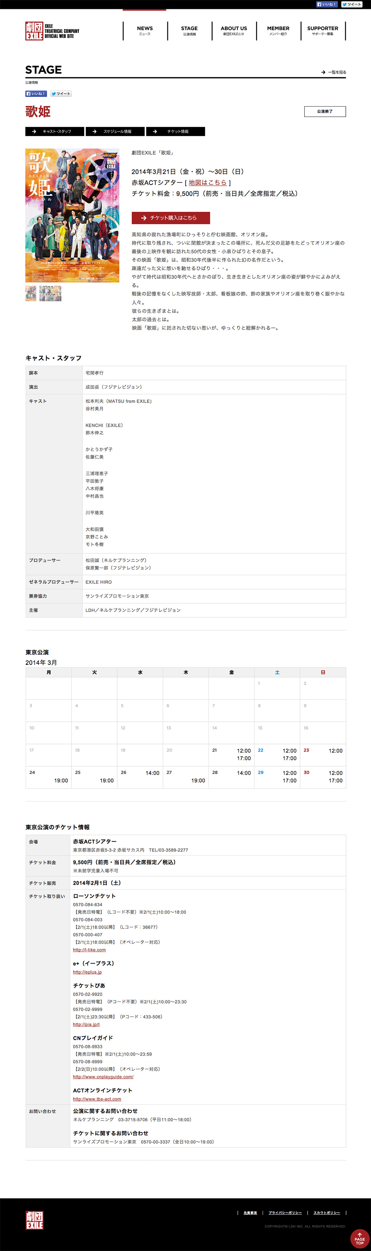The width and height of the screenshot is (371, 1251).
Task: Open the SUPPORTER menu item
Action: pos(323,30)
